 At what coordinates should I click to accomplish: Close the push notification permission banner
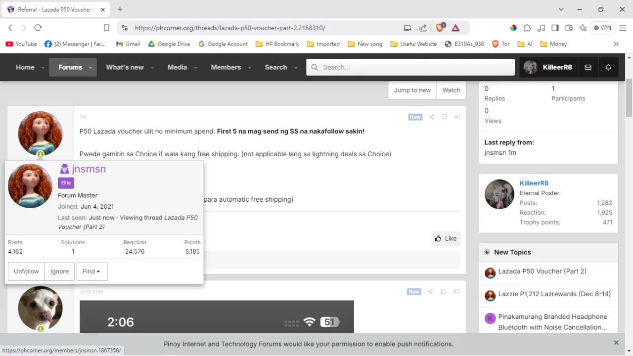[x=616, y=343]
